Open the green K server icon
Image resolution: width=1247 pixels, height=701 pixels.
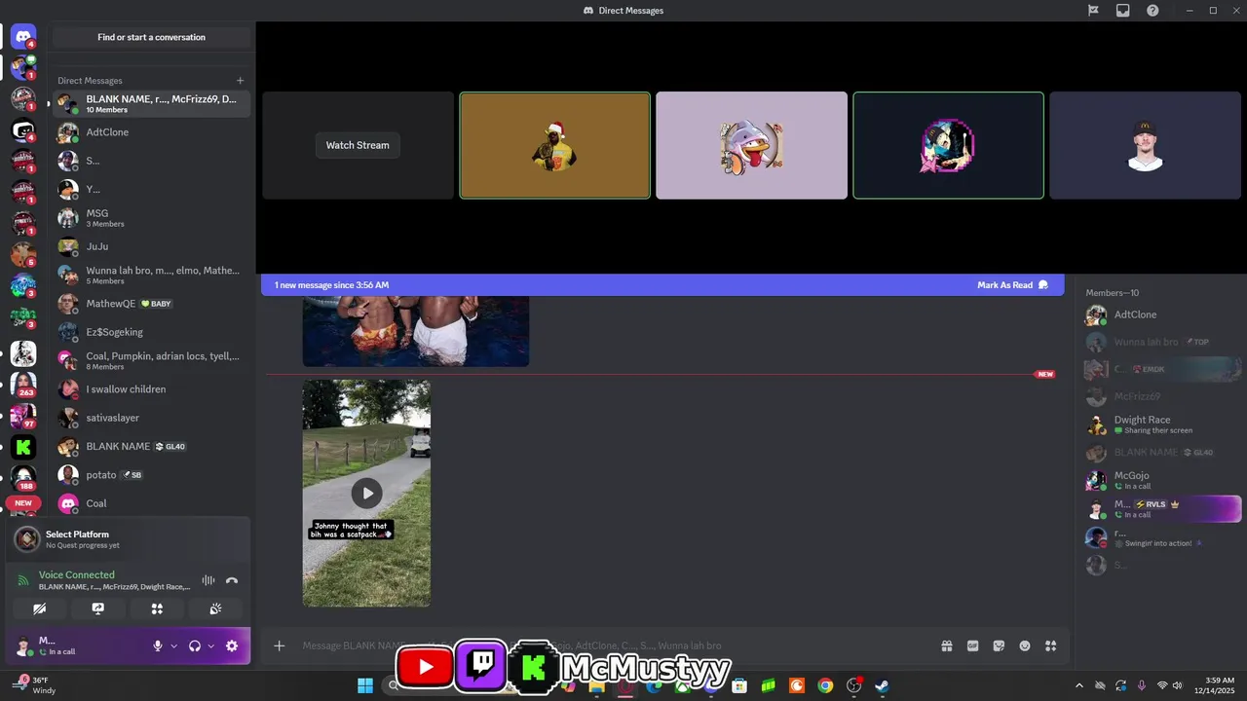click(23, 448)
